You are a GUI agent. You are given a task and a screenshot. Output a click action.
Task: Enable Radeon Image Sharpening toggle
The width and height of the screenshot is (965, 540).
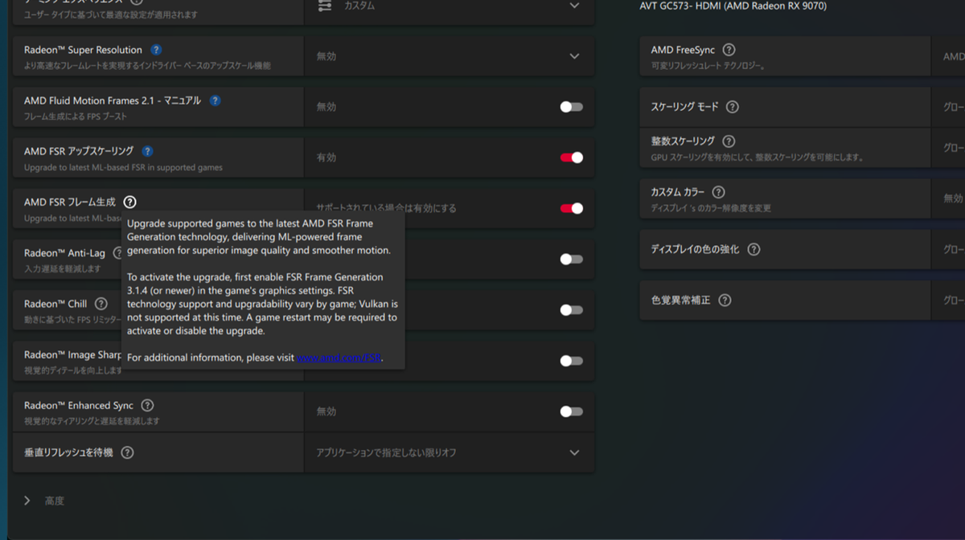click(571, 361)
